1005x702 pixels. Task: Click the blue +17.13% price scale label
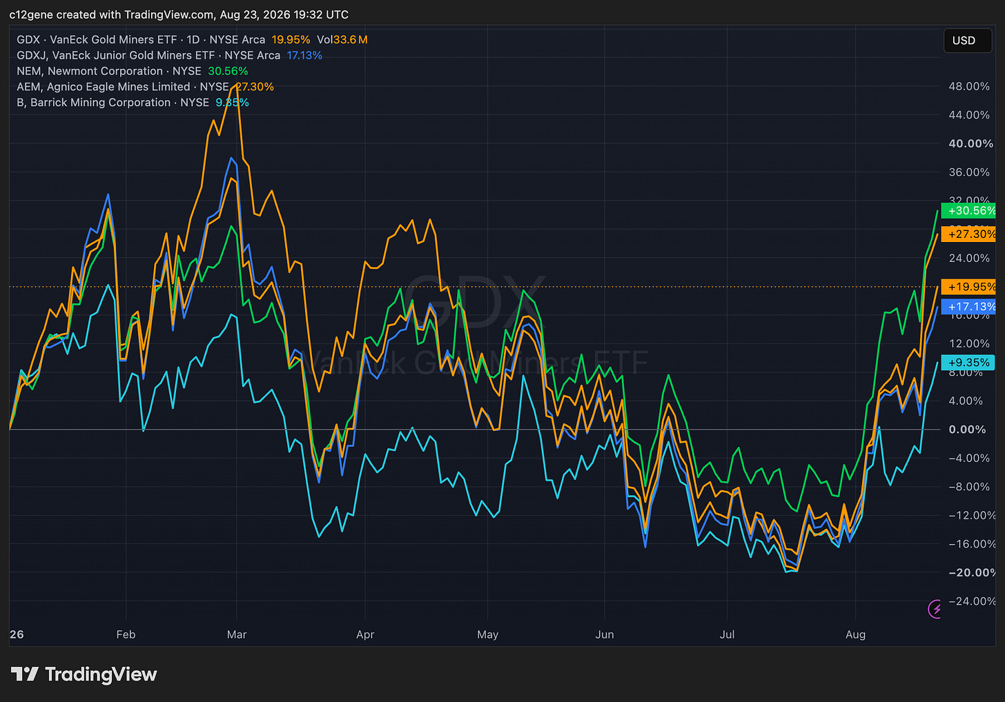pyautogui.click(x=969, y=307)
